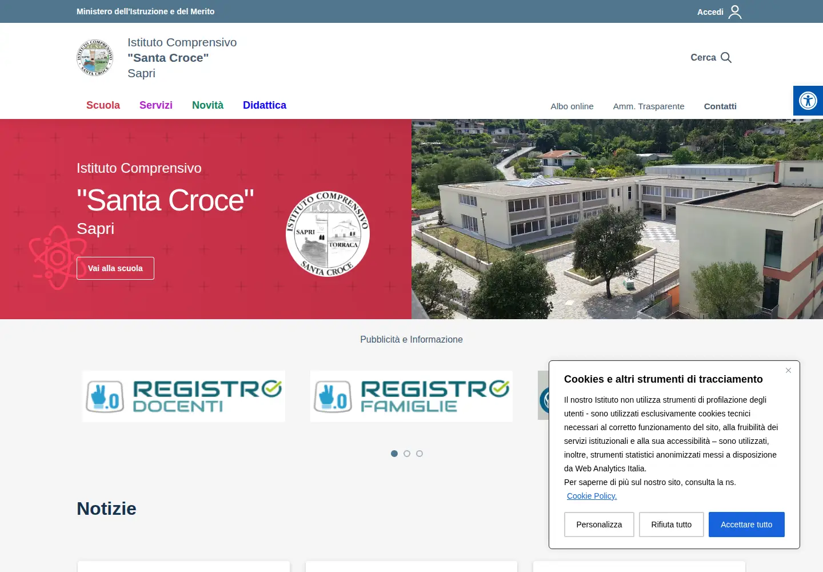
Task: Click the Cerca search label
Action: [x=703, y=57]
